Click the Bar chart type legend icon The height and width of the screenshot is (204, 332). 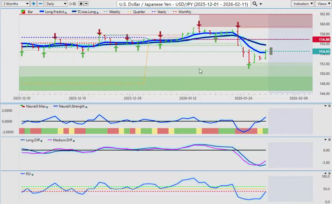23,12
